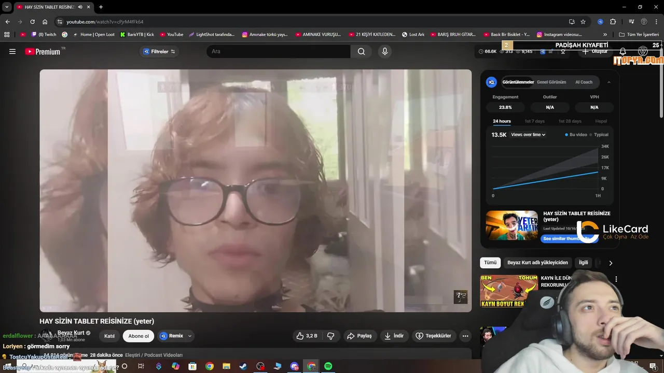Viewport: 664px width, 373px height.
Task: Open the YouTube guide hamburger menu
Action: (12, 51)
